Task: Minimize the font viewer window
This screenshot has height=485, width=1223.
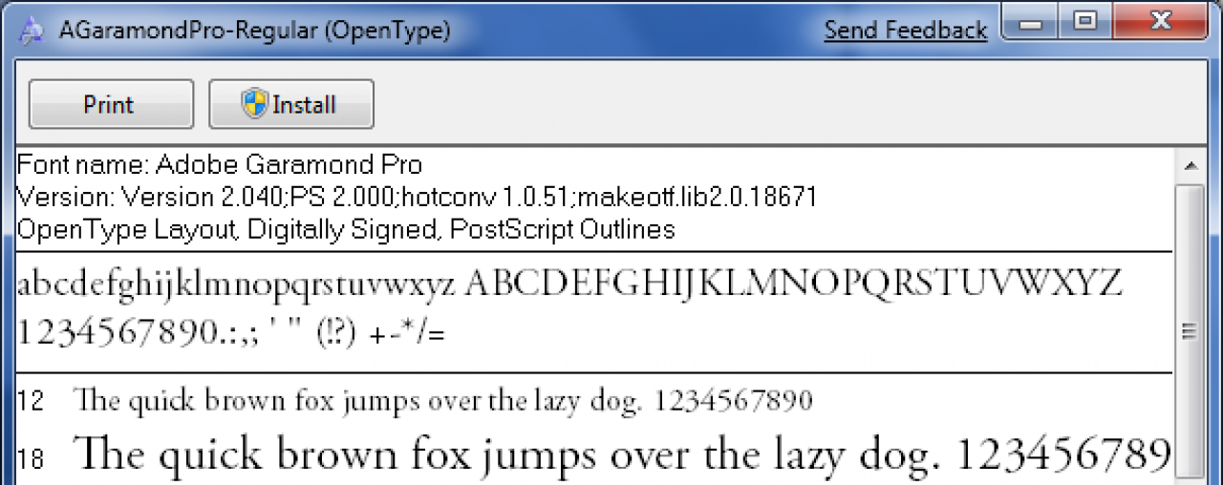Action: click(1030, 21)
